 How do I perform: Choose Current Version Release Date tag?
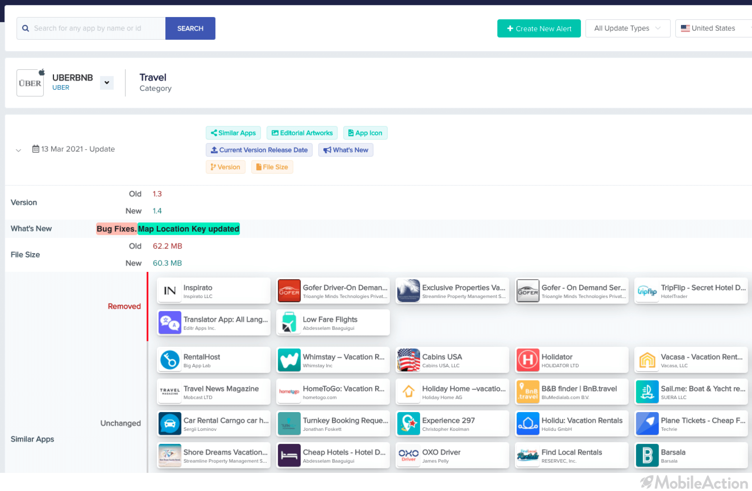coord(259,150)
